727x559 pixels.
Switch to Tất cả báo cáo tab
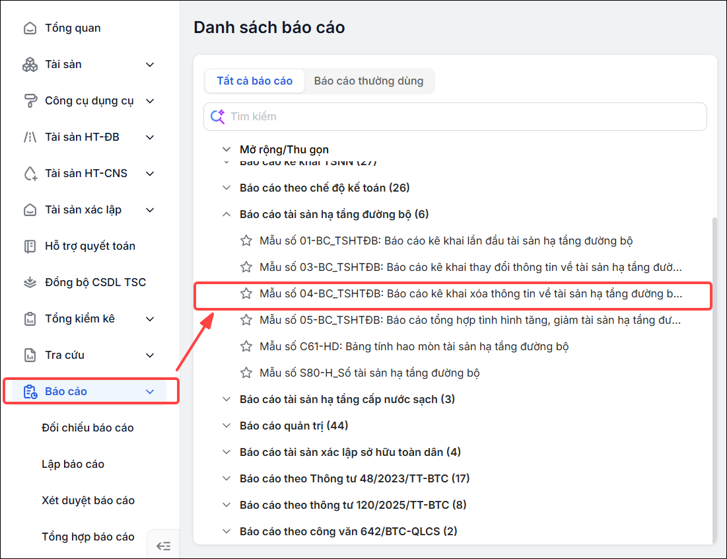(254, 81)
